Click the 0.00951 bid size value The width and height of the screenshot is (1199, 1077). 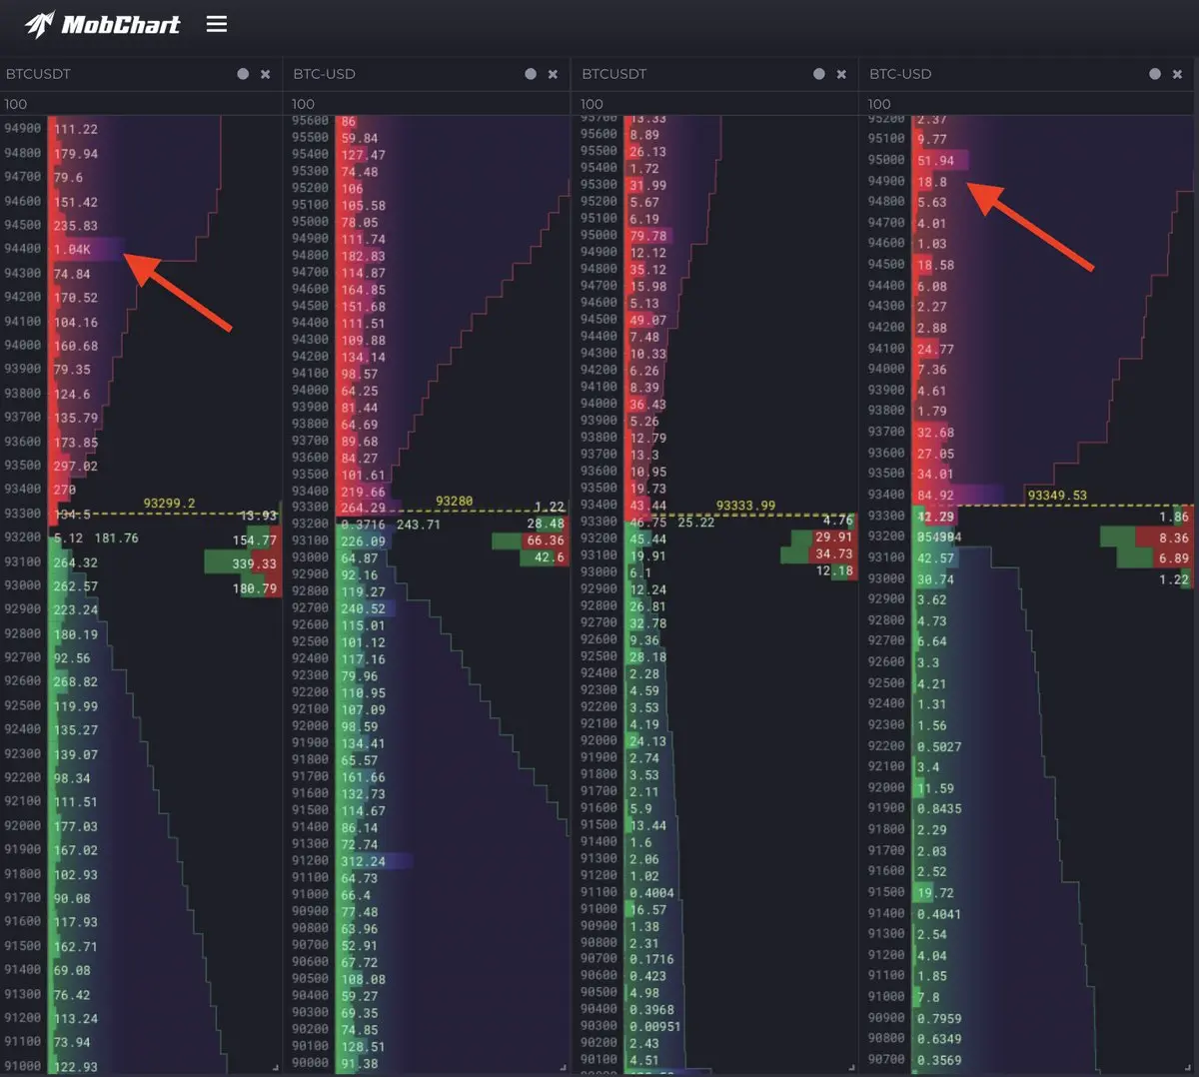[x=655, y=1026]
